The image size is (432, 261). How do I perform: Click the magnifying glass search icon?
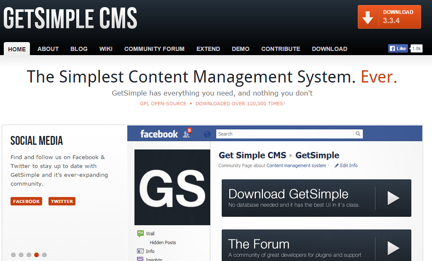tap(358, 134)
